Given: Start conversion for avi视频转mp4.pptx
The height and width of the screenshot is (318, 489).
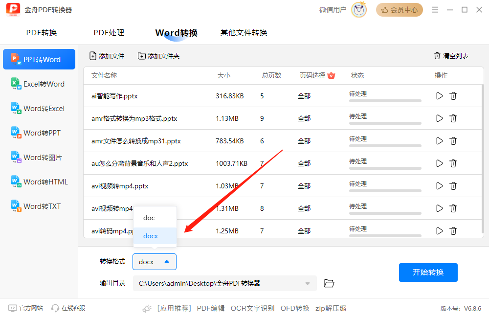Looking at the screenshot, I should (x=440, y=186).
